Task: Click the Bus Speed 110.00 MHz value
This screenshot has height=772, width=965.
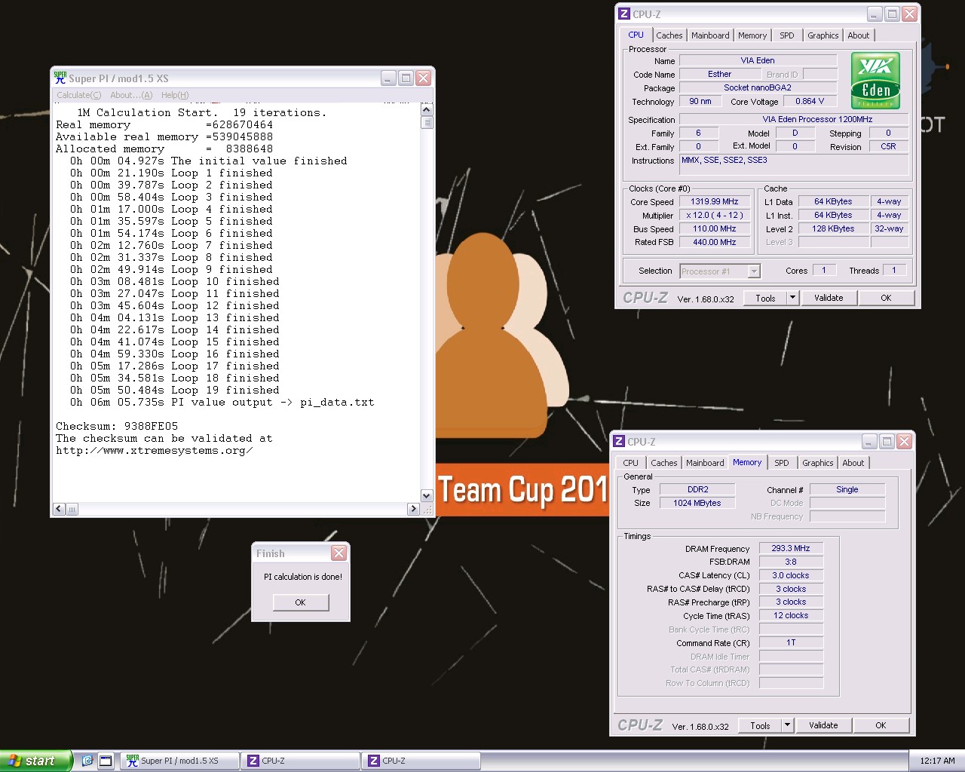Action: 715,228
